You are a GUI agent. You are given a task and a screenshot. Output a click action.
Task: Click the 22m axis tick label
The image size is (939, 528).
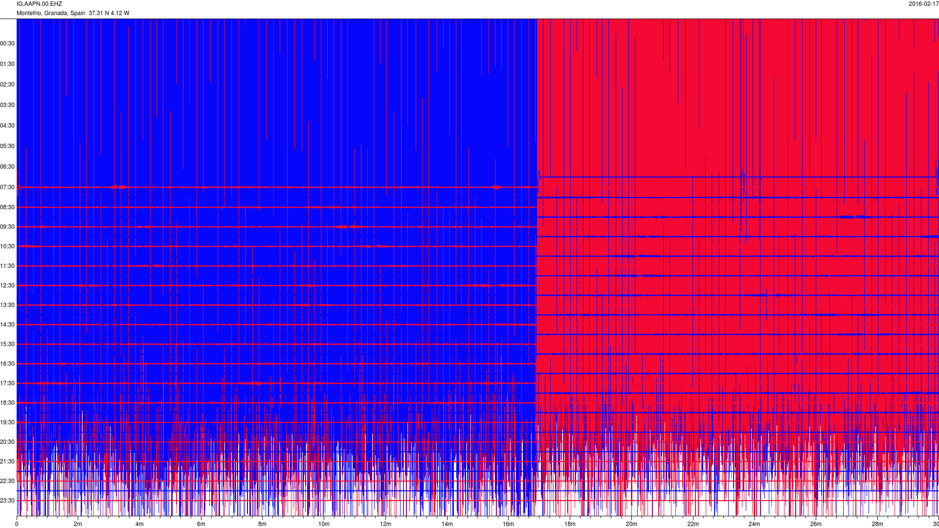tap(693, 524)
